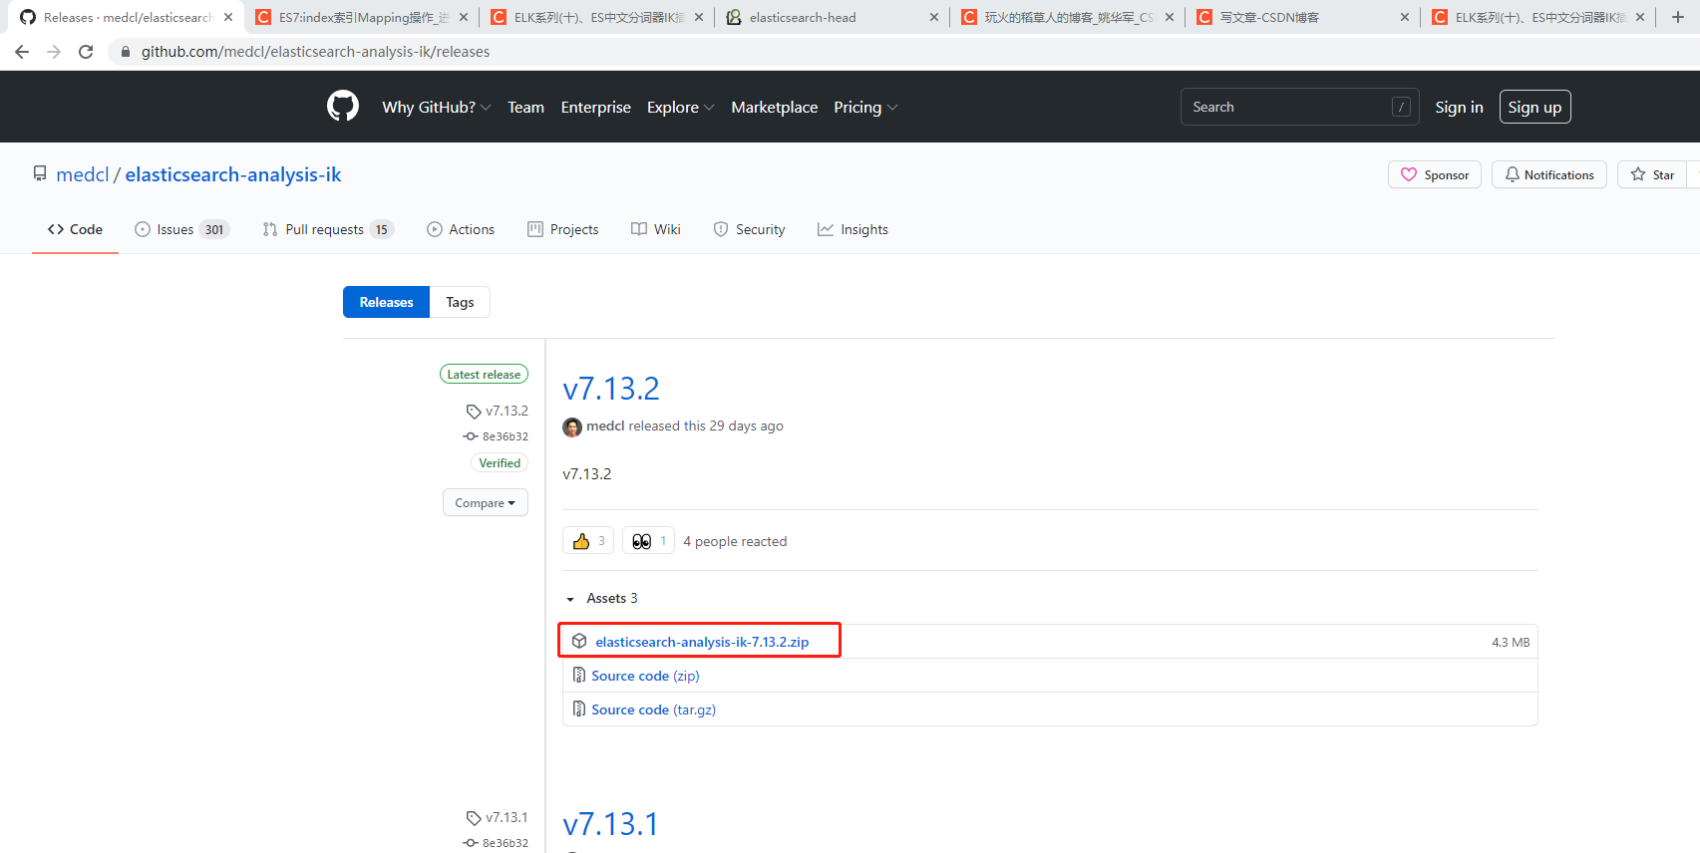Switch to the 写文章-CSDN博客 browser tab
This screenshot has height=853, width=1700.
1301,17
